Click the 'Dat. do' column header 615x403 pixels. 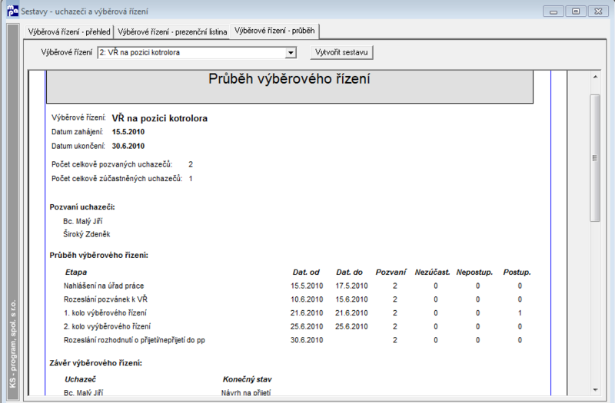click(x=349, y=273)
